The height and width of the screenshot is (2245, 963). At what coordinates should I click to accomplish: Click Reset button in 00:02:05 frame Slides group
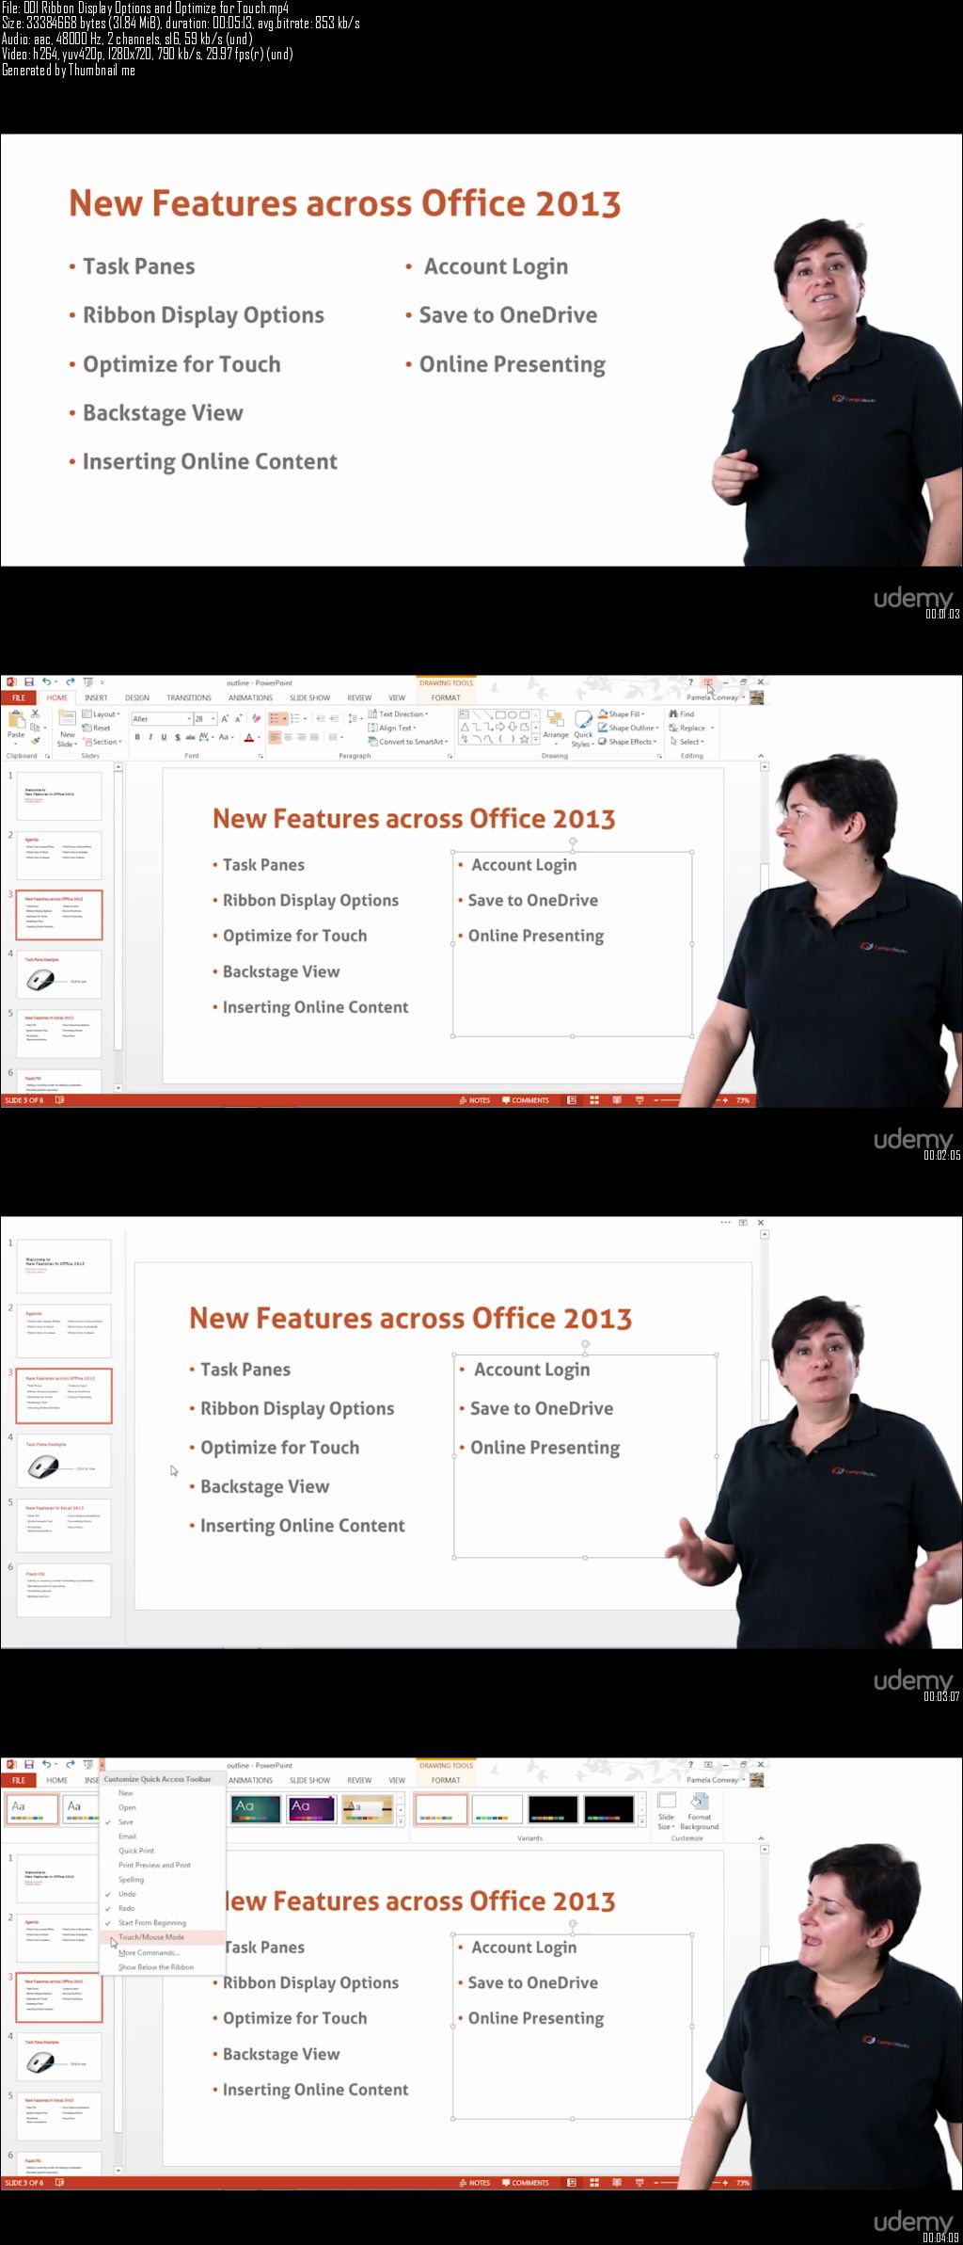(x=97, y=728)
